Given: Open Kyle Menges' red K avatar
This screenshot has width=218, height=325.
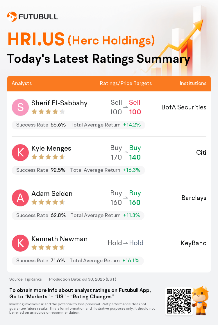Looking at the screenshot, I should click(x=20, y=153).
